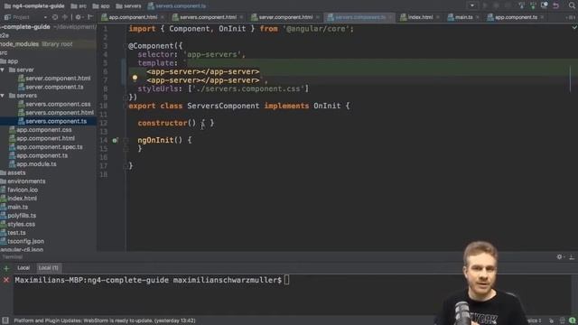This screenshot has width=578, height=325.
Task: Collapse the servers folder in project tree
Action: click(x=3, y=96)
